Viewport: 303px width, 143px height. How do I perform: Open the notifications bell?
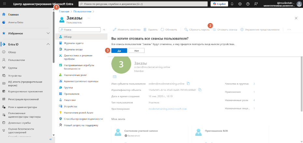point(232,4)
